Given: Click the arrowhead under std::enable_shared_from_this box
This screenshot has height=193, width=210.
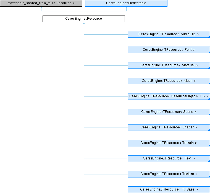Looking at the screenshot, I should (41, 8).
